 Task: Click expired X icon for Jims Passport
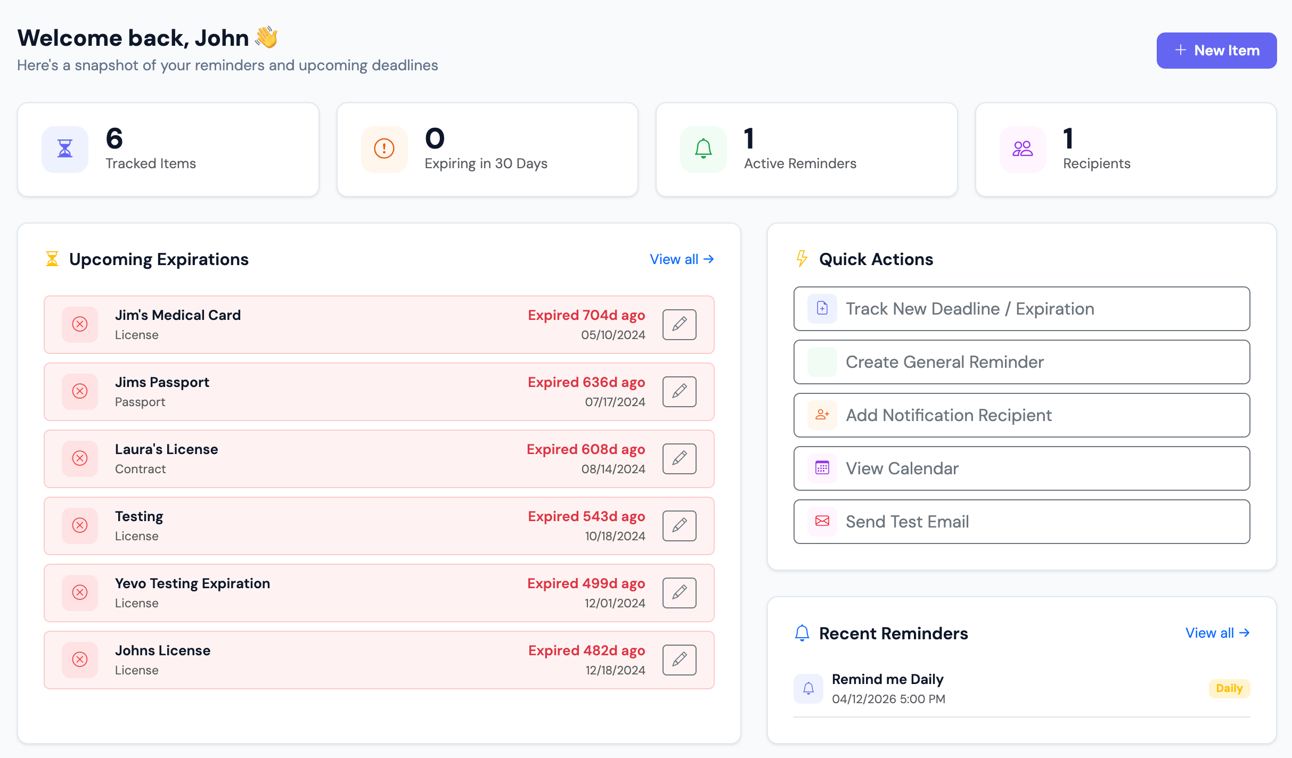[80, 391]
